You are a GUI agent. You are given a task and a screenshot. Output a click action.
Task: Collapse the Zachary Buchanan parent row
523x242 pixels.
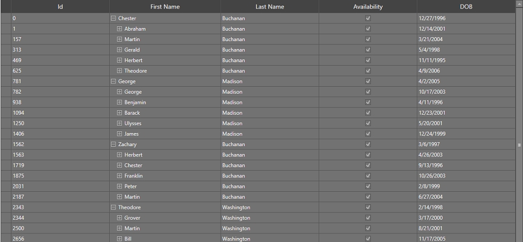[113, 144]
